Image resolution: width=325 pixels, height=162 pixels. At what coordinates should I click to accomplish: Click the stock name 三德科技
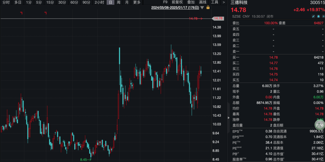pyautogui.click(x=239, y=3)
